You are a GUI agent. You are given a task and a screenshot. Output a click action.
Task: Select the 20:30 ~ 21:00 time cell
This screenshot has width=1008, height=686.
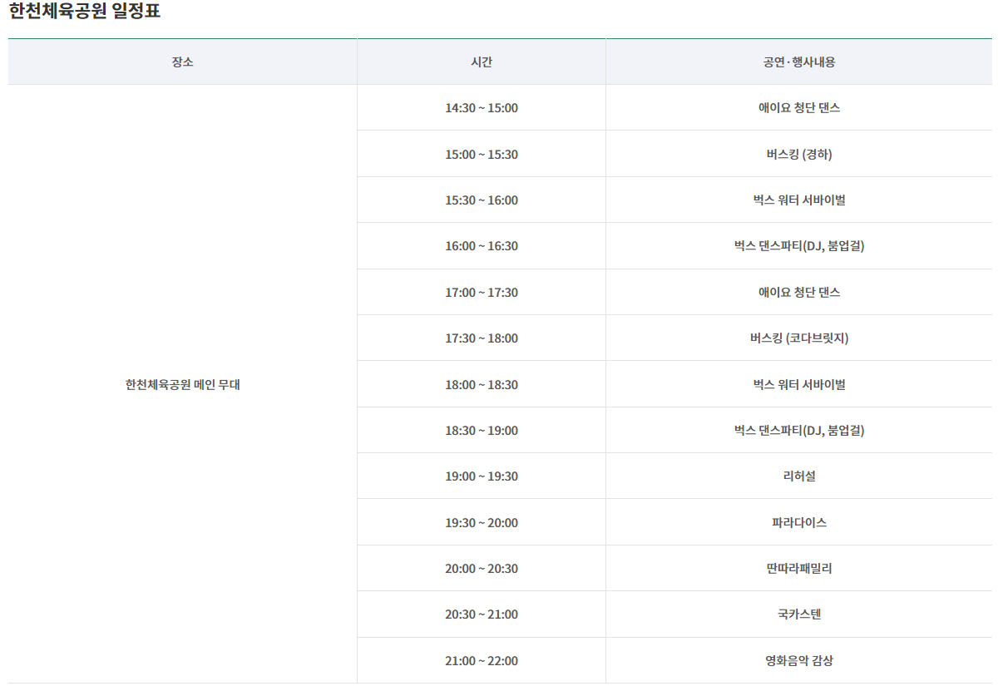tap(482, 614)
